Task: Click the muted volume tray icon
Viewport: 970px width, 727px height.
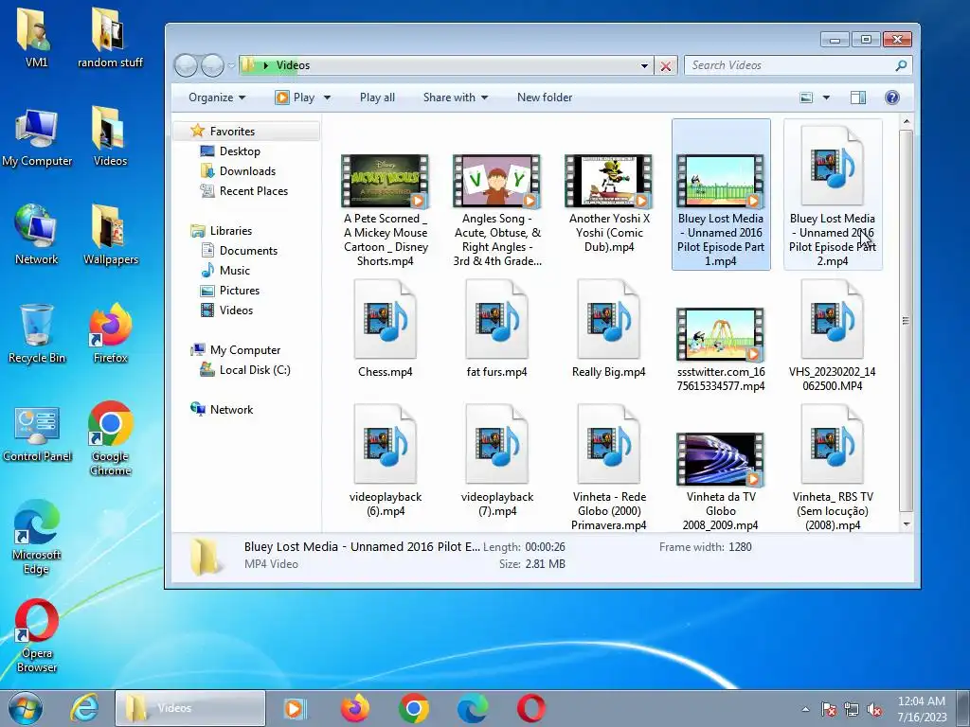Action: click(874, 709)
